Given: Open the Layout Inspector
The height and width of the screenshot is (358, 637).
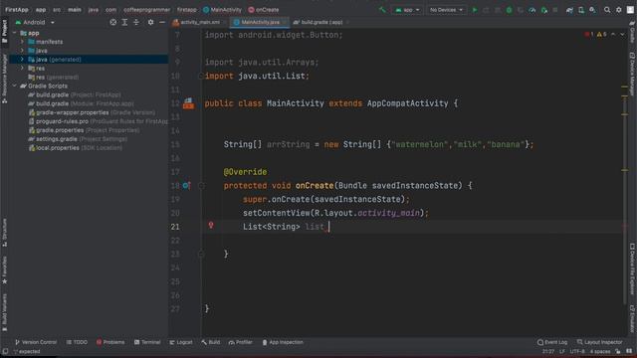Looking at the screenshot, I should [600, 342].
